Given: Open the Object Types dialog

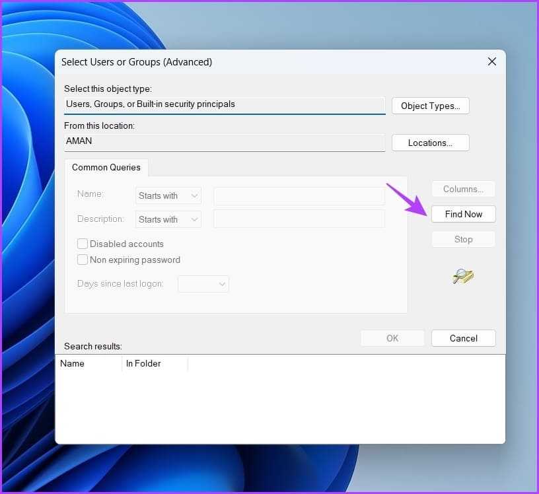Looking at the screenshot, I should click(430, 106).
